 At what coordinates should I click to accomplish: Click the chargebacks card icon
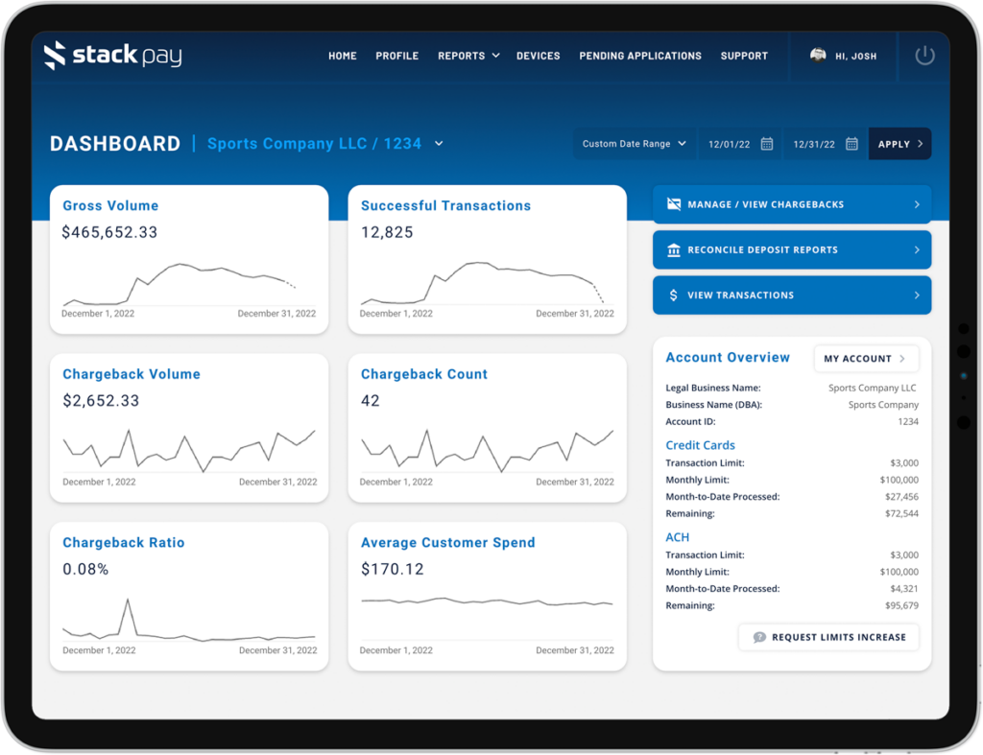673,204
